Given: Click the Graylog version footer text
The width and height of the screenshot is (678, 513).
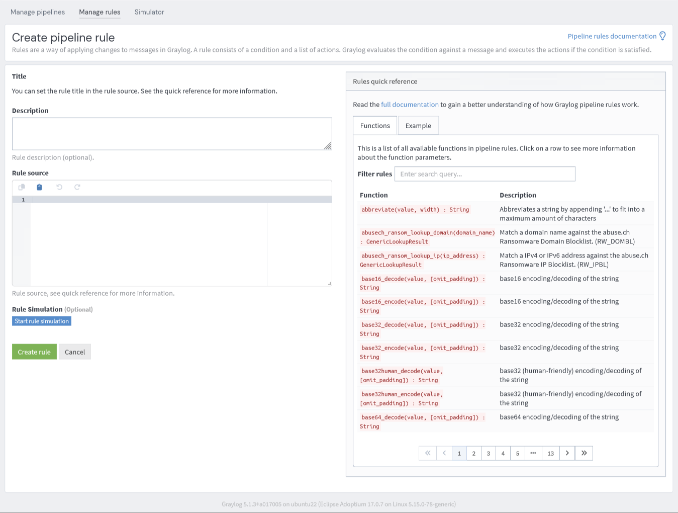Looking at the screenshot, I should (339, 504).
